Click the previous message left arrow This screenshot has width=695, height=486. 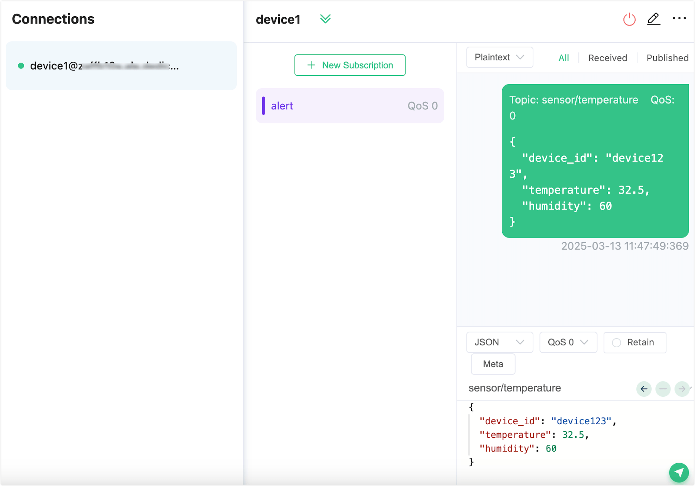(x=644, y=389)
